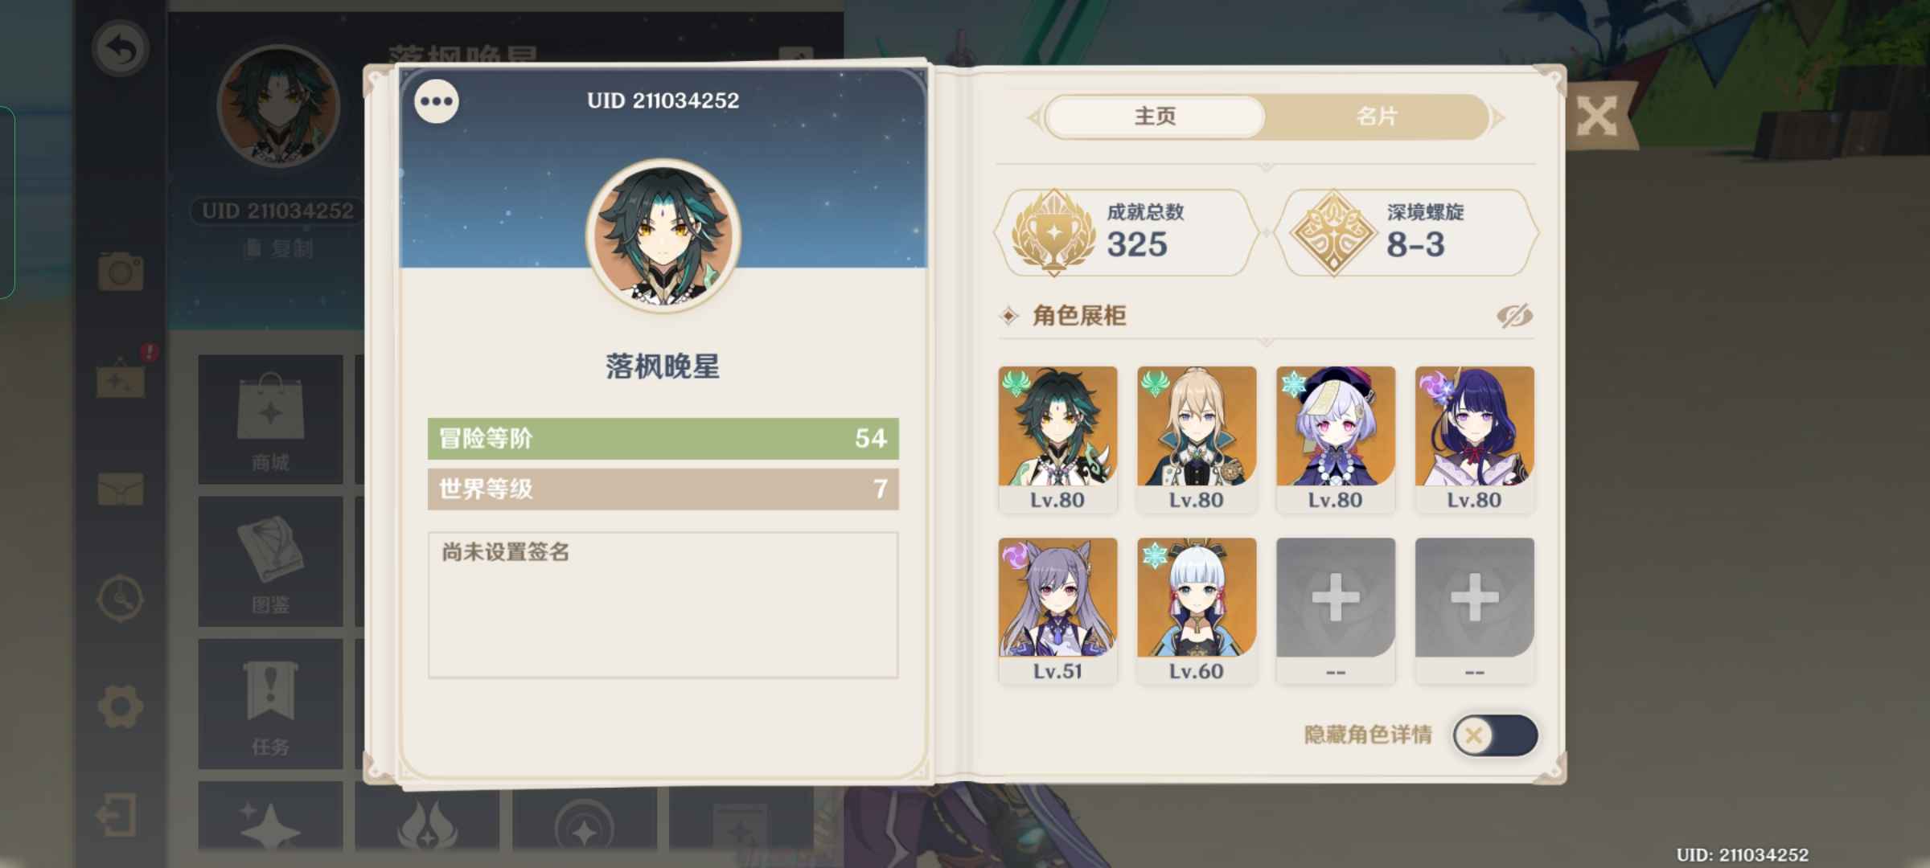Screen dimensions: 1930x868
Task: Switch to the 名片 tab
Action: (1377, 117)
